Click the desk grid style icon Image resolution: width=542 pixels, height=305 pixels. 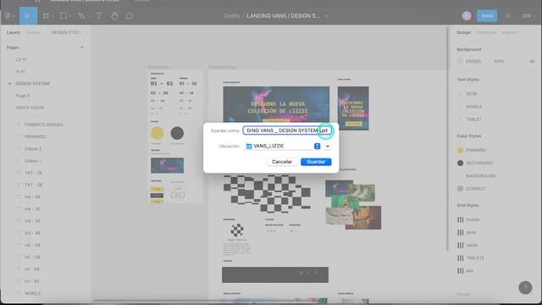(461, 232)
